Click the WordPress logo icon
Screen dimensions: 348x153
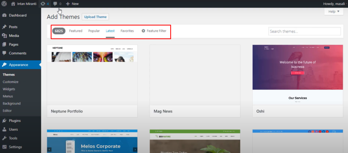pyautogui.click(x=4, y=4)
